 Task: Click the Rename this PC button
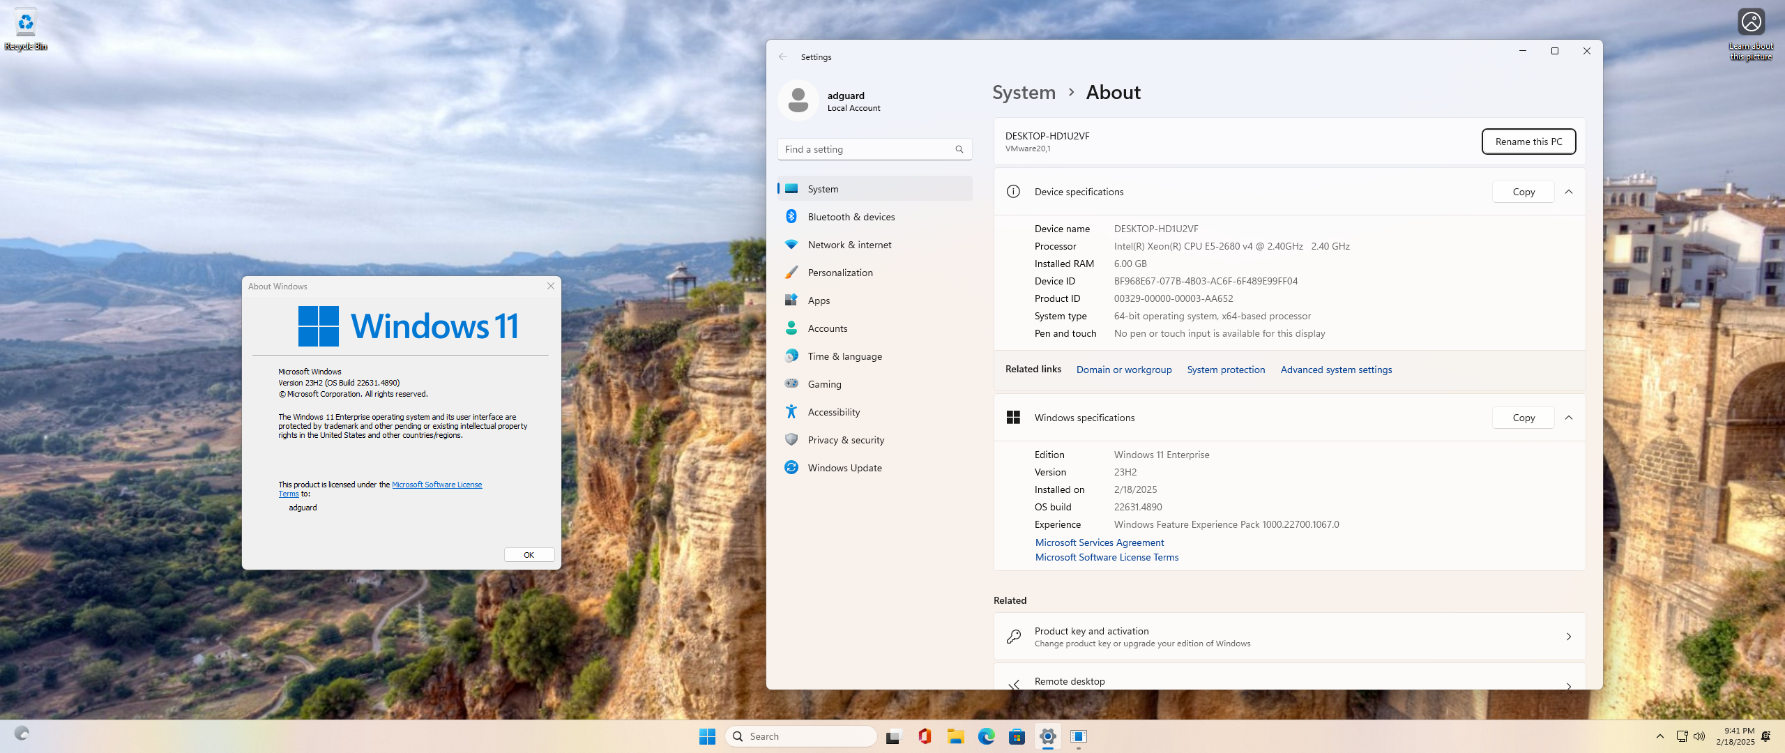pyautogui.click(x=1528, y=142)
